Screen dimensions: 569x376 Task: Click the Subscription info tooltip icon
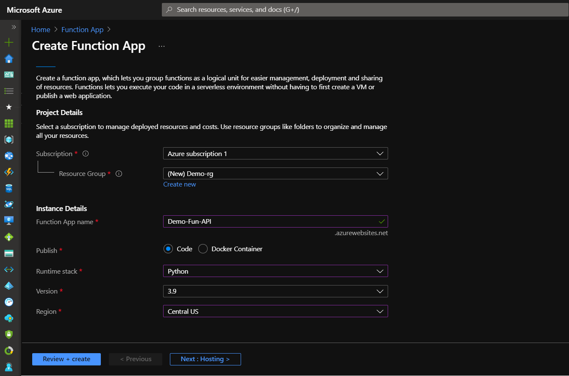[85, 153]
